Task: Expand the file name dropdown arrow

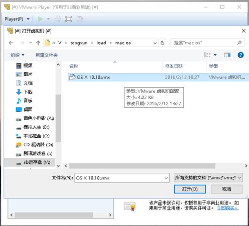Action: pyautogui.click(x=166, y=178)
